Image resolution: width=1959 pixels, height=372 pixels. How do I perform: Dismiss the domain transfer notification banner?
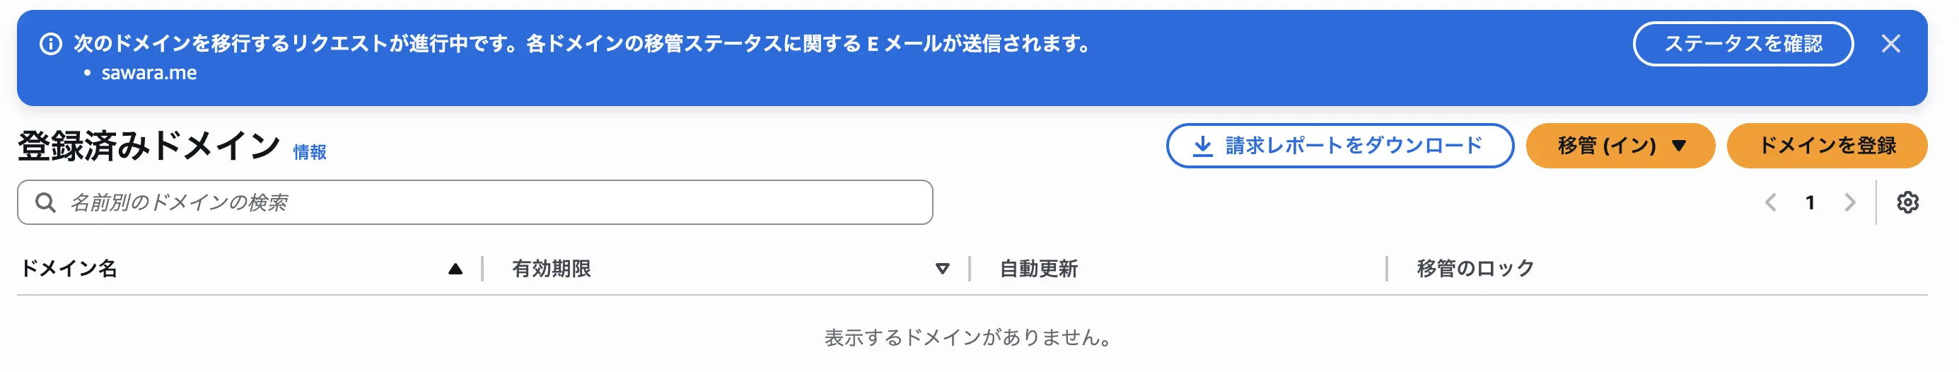tap(1890, 44)
